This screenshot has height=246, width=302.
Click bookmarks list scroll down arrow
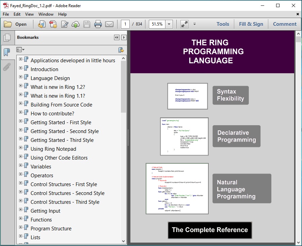tap(124, 241)
